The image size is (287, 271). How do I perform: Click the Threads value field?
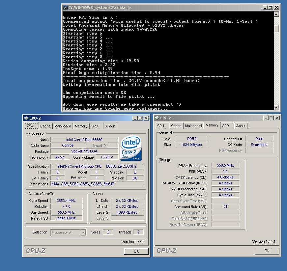click(138, 232)
